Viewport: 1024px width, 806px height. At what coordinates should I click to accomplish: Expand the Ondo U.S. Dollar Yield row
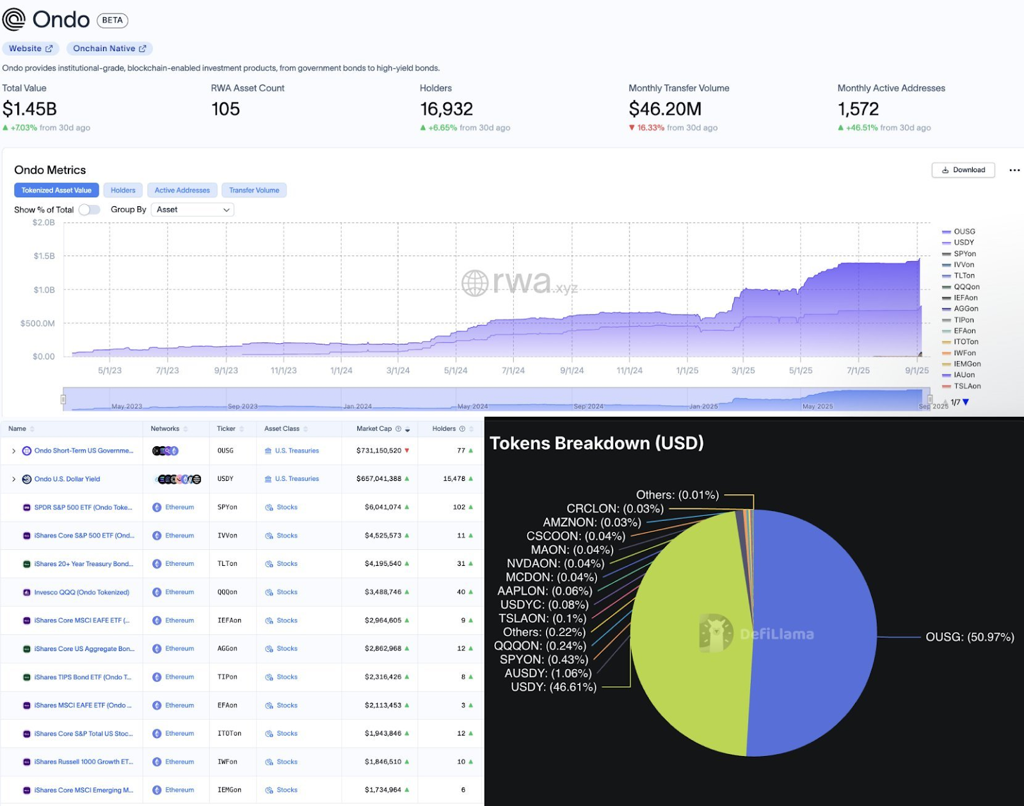(x=13, y=479)
